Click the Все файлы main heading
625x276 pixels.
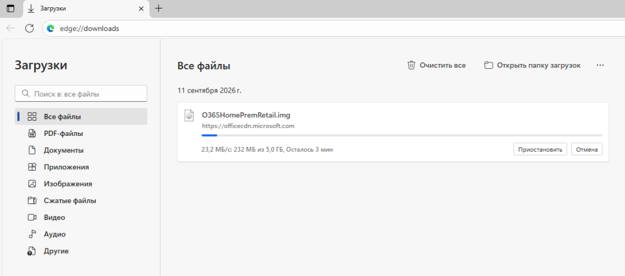(204, 66)
